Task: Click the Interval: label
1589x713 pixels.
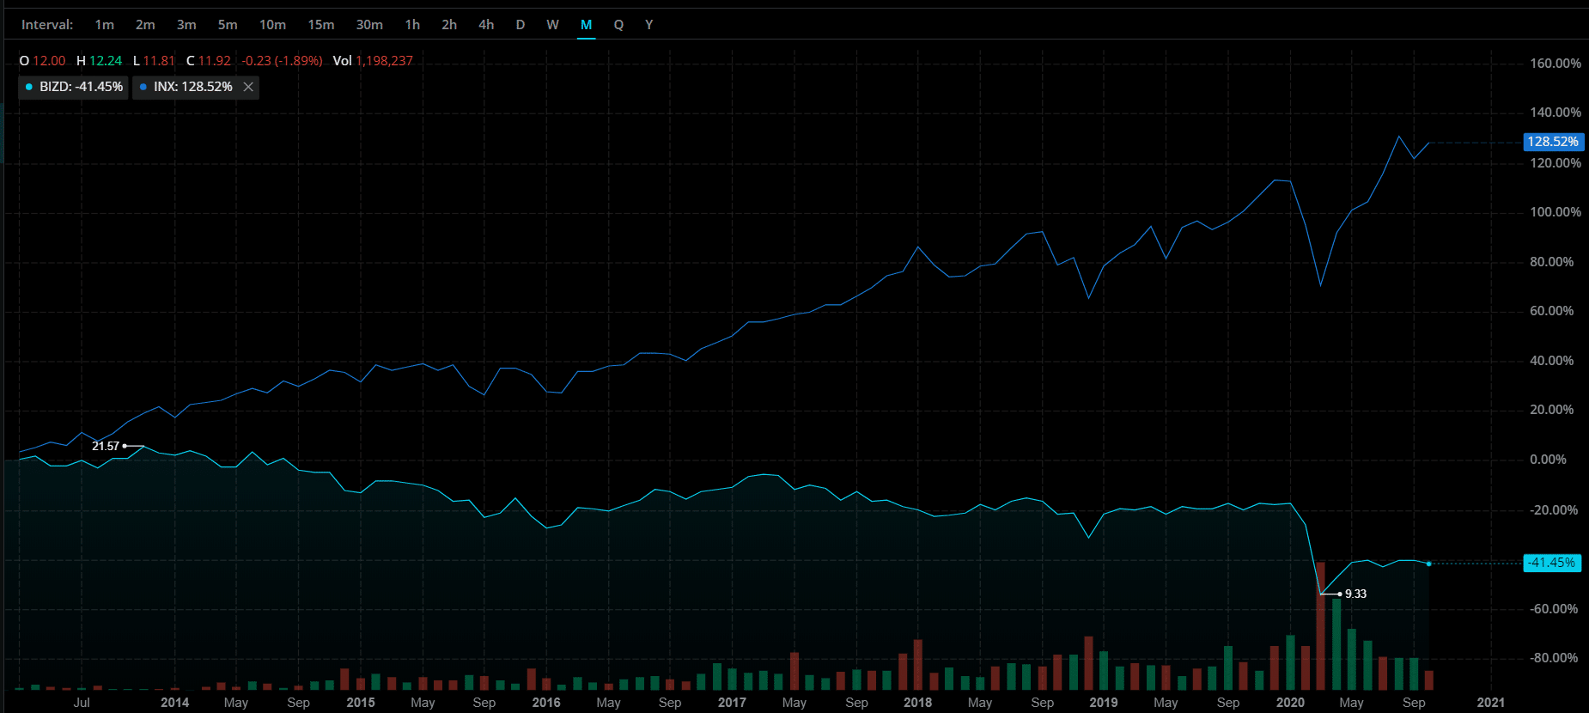Action: [x=47, y=25]
